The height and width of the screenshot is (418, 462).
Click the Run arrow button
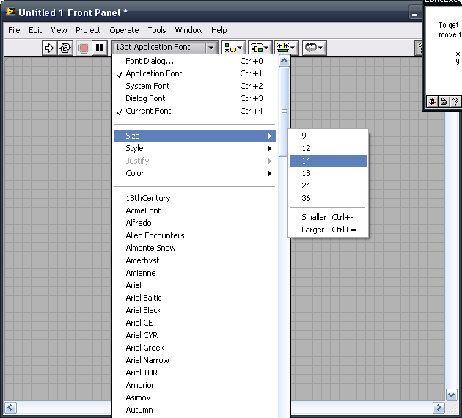point(49,48)
